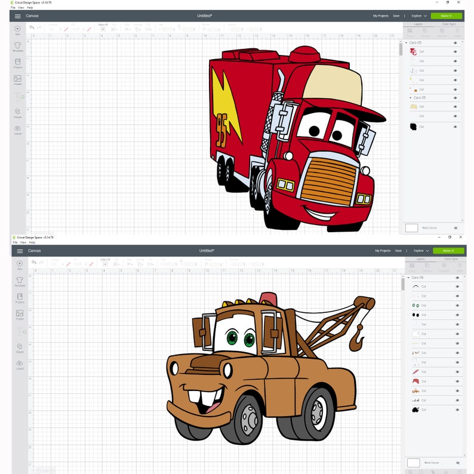
Task: Click Save in the top window header
Action: [396, 16]
